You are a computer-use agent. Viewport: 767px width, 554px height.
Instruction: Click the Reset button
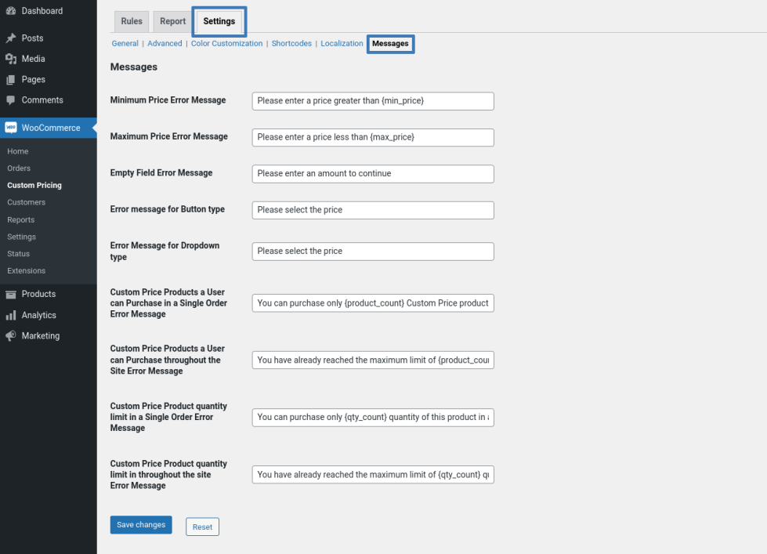(x=202, y=527)
